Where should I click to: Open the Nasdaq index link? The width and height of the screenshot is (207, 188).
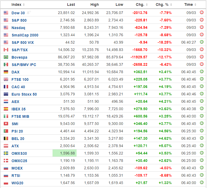18,28
